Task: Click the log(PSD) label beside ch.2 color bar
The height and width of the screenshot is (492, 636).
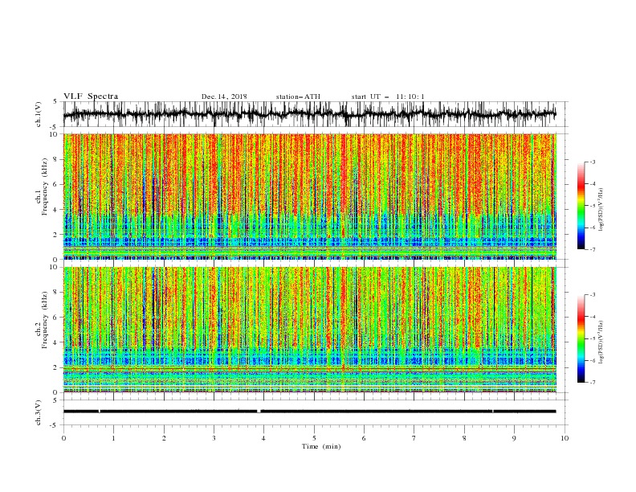Action: coord(601,342)
